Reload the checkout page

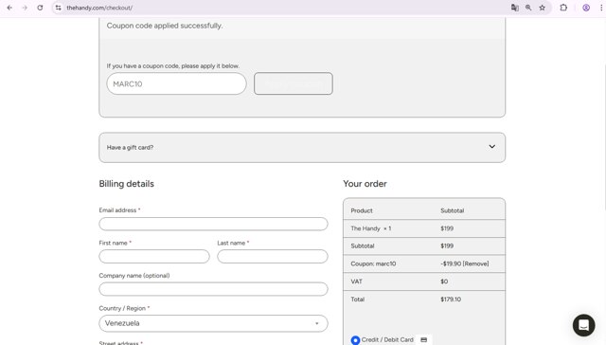click(x=40, y=8)
